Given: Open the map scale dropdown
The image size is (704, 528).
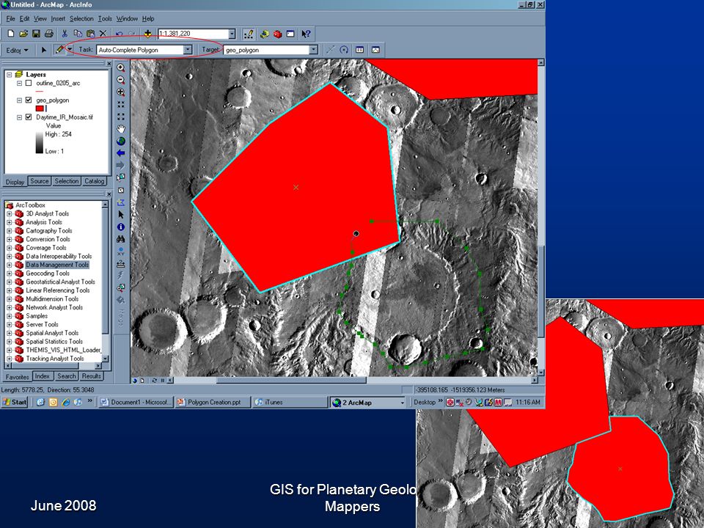Looking at the screenshot, I should 232,34.
